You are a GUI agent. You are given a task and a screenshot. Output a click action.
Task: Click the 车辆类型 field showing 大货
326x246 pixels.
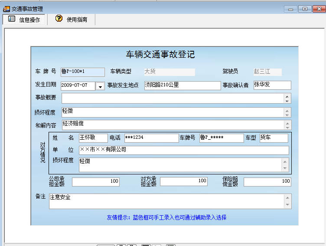point(170,72)
